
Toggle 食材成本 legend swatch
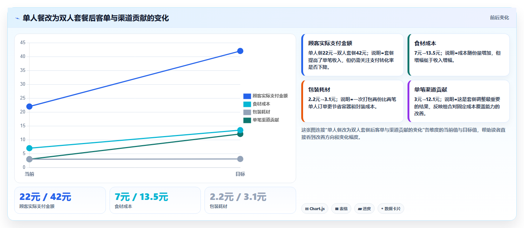coord(247,104)
